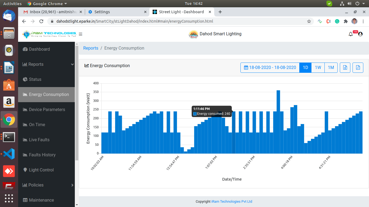Open the notifications bell
Screen dimensions: 369x207
coord(351,34)
